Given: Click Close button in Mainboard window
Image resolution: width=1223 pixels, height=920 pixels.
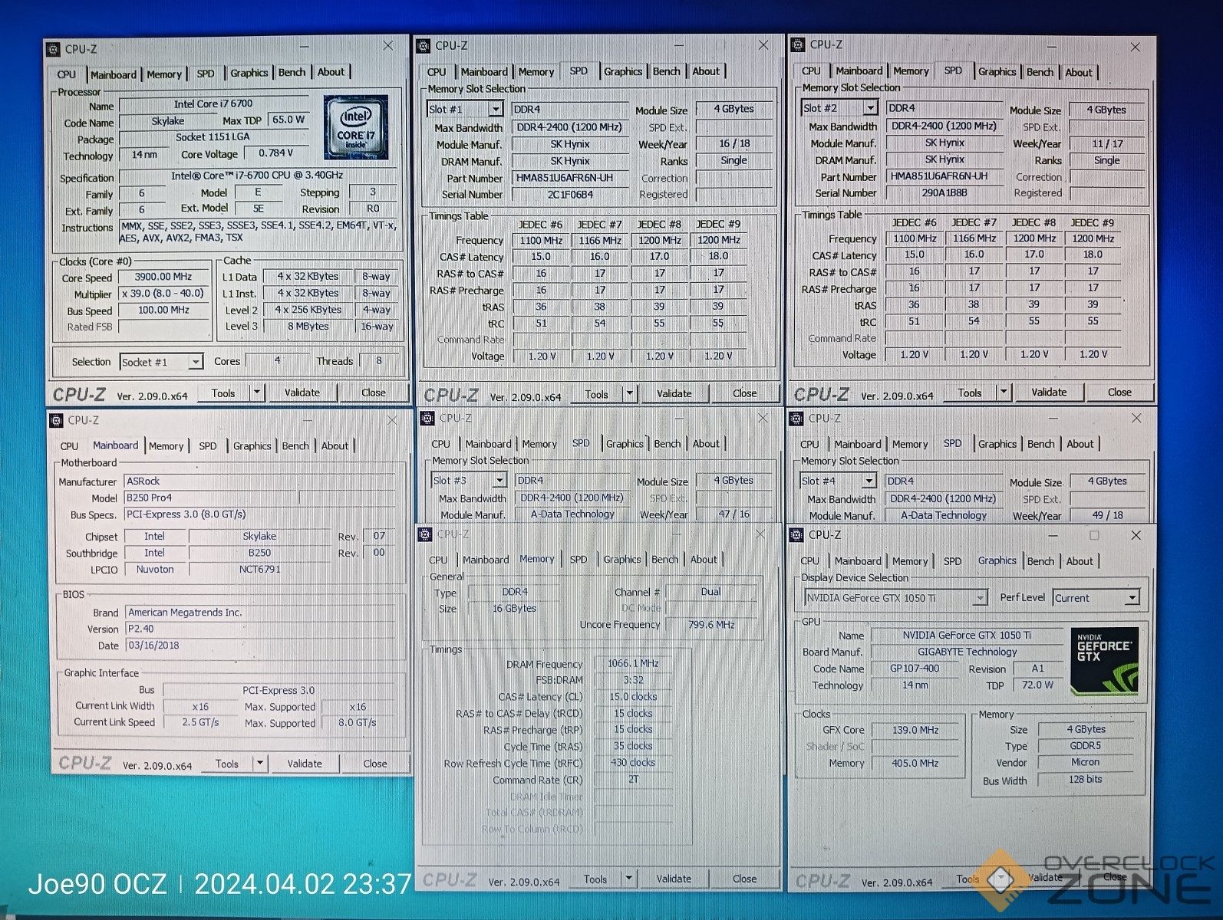Looking at the screenshot, I should click(x=375, y=764).
